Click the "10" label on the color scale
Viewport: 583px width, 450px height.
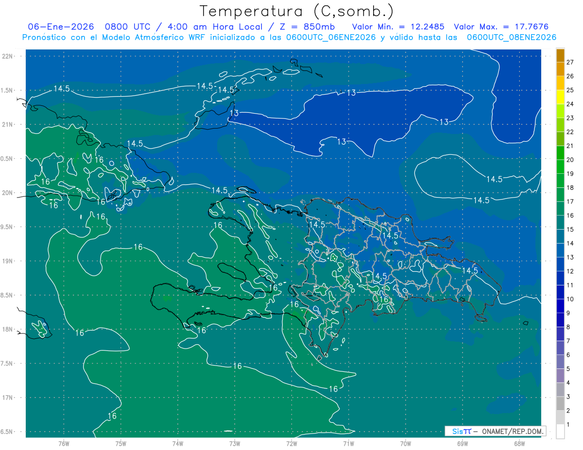click(570, 300)
